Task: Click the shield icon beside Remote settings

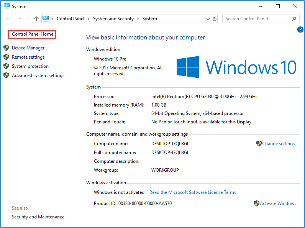Action: 6,57
